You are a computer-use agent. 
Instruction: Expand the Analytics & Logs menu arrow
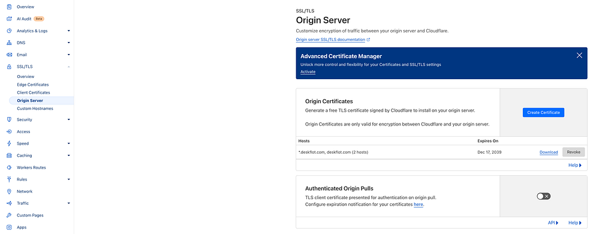[x=68, y=31]
